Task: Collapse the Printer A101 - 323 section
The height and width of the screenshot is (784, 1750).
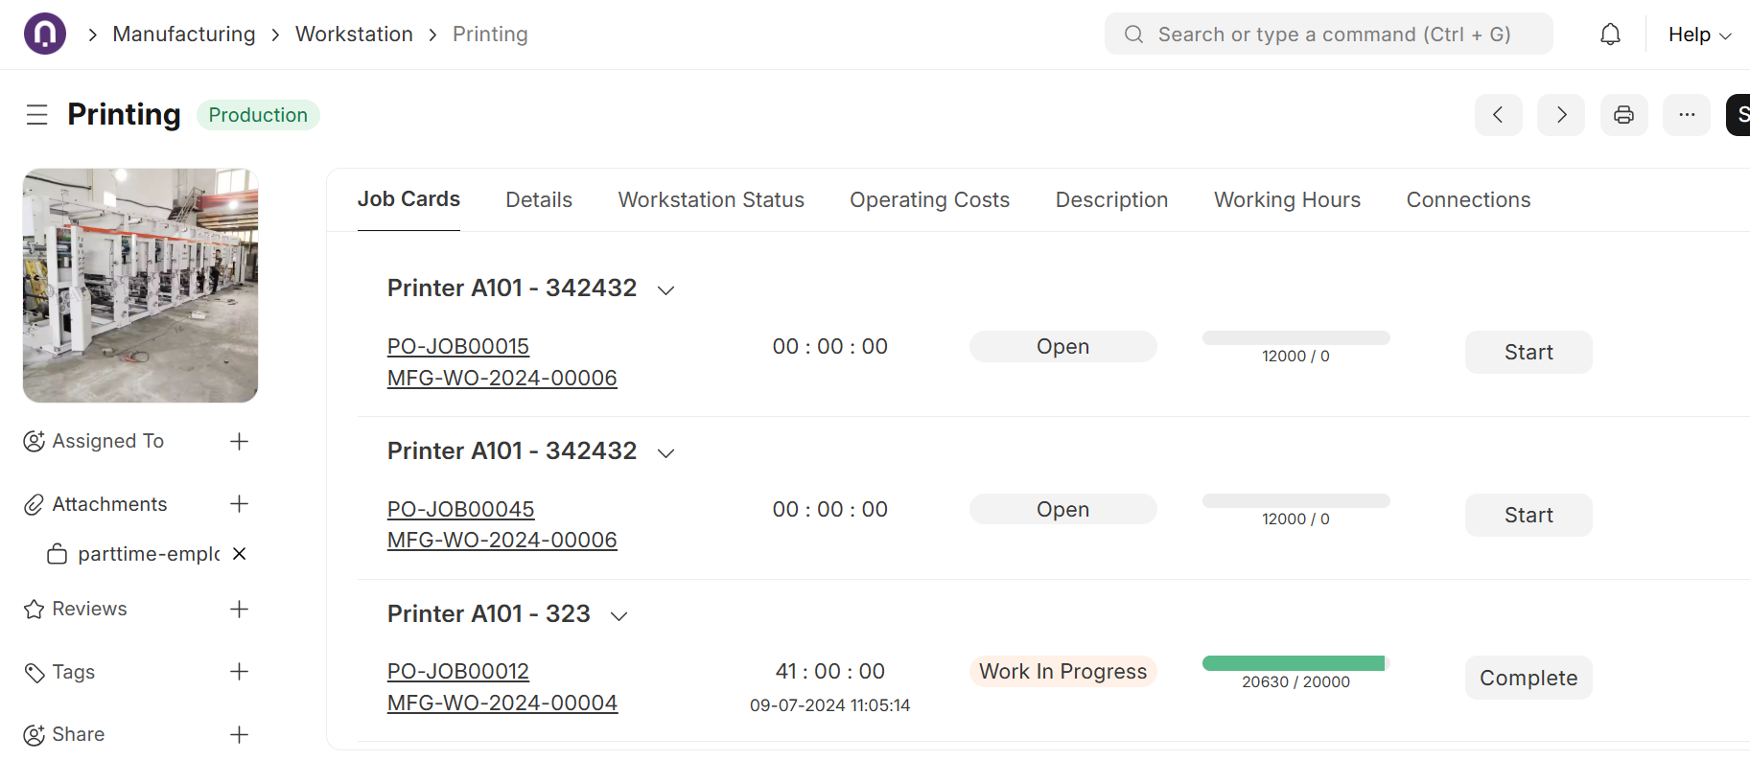Action: point(619,616)
